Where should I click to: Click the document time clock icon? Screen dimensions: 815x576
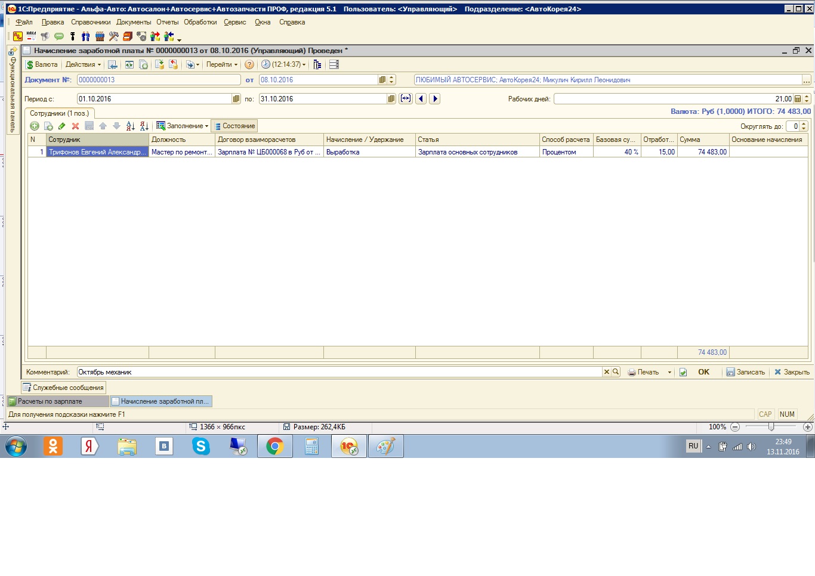pos(266,64)
